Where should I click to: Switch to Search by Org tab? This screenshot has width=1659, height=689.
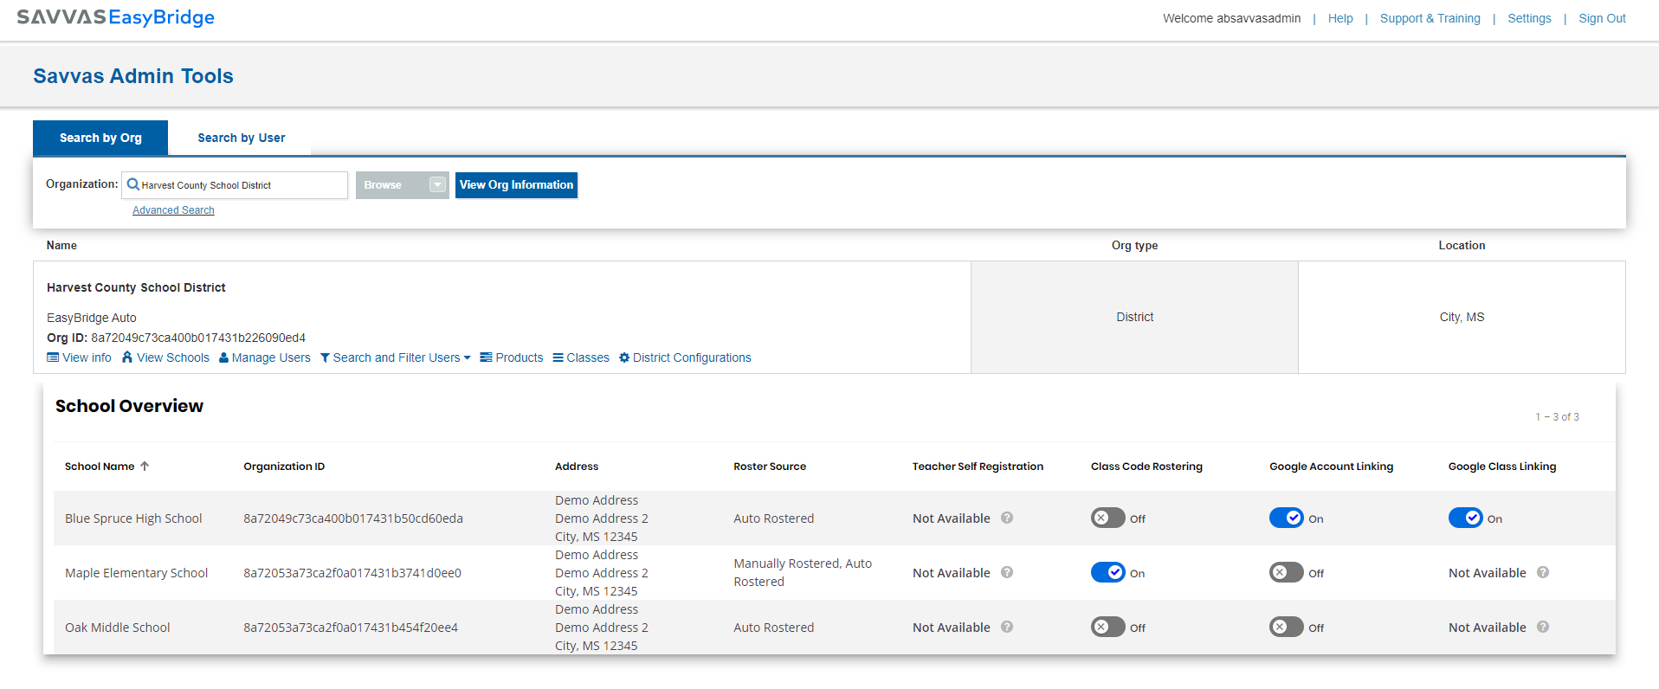[100, 138]
